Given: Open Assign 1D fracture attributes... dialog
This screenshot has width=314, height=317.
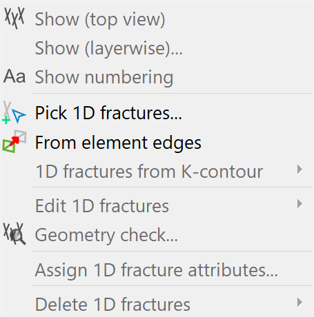Looking at the screenshot, I should (x=157, y=270).
